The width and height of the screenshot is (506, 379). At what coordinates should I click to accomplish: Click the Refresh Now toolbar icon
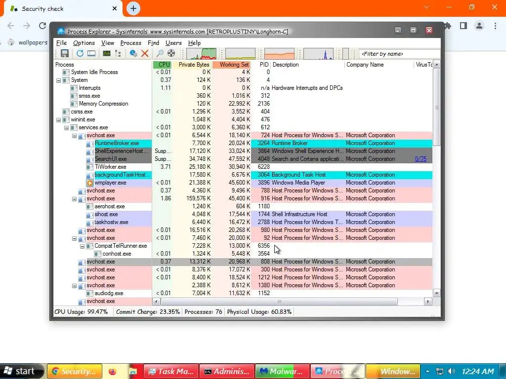click(x=80, y=53)
